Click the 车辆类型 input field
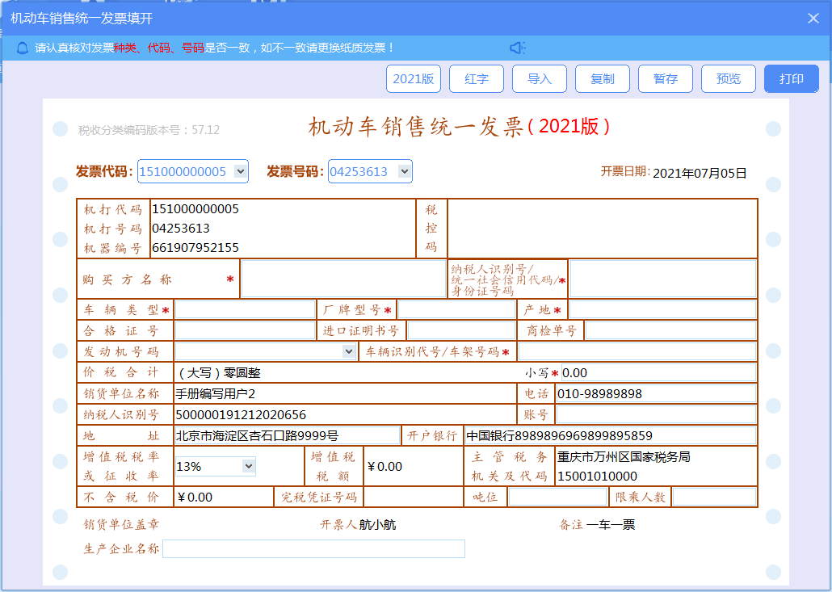832x592 pixels. click(x=245, y=310)
